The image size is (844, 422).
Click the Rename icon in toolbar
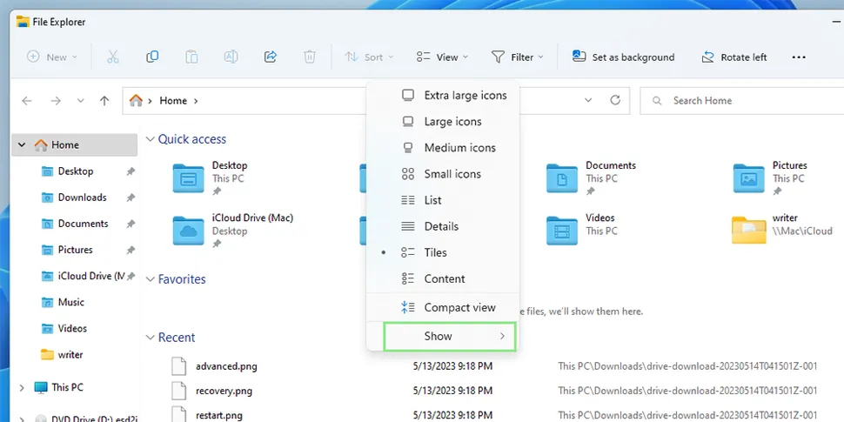231,57
